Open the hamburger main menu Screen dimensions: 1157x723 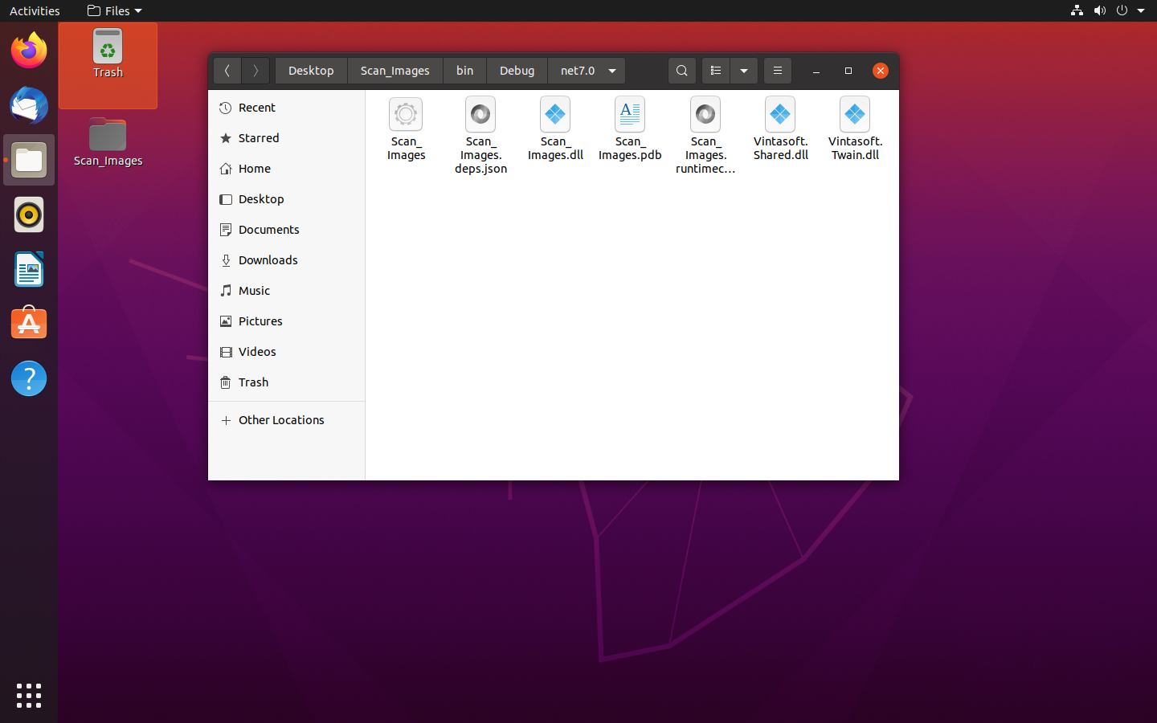coord(777,71)
